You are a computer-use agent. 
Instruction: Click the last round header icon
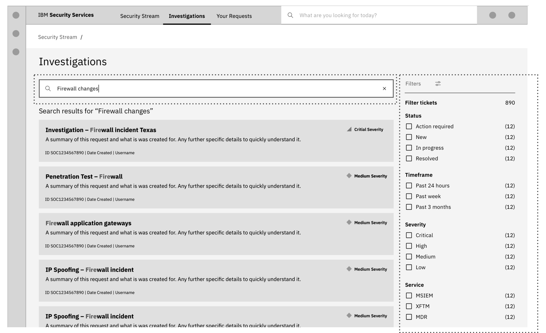(512, 15)
